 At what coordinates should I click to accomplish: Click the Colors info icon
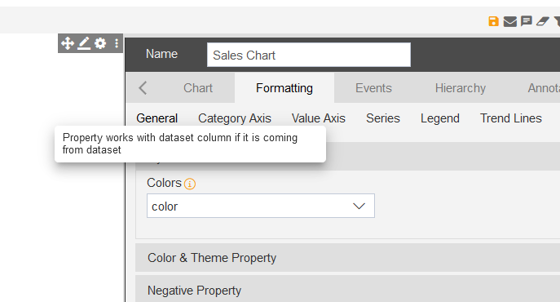click(x=190, y=184)
